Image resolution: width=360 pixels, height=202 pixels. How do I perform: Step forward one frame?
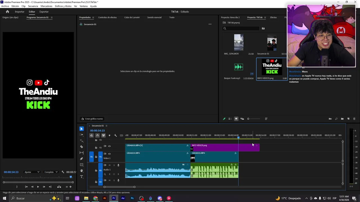pyautogui.click(x=44, y=187)
